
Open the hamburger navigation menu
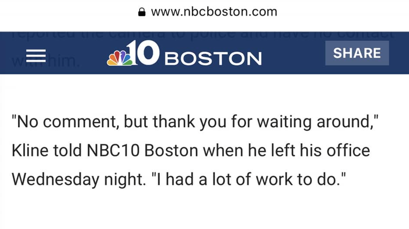point(36,56)
